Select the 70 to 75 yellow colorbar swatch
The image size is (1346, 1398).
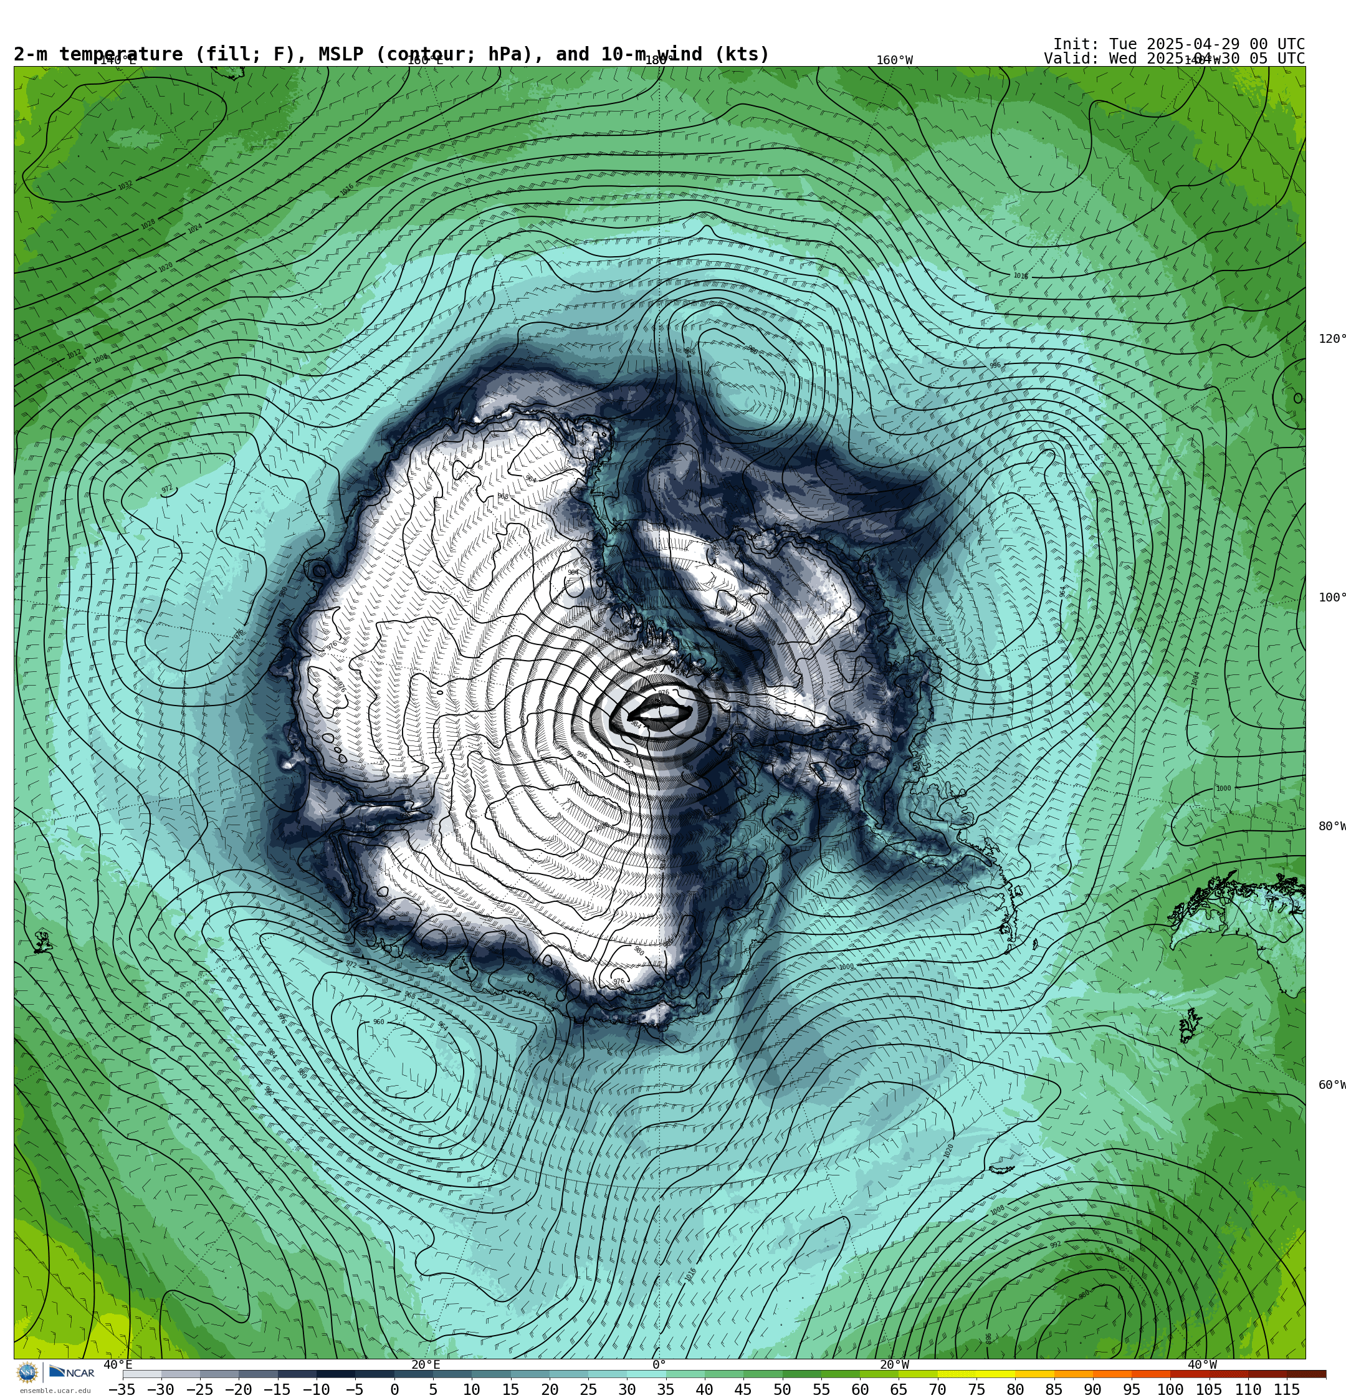tap(957, 1374)
